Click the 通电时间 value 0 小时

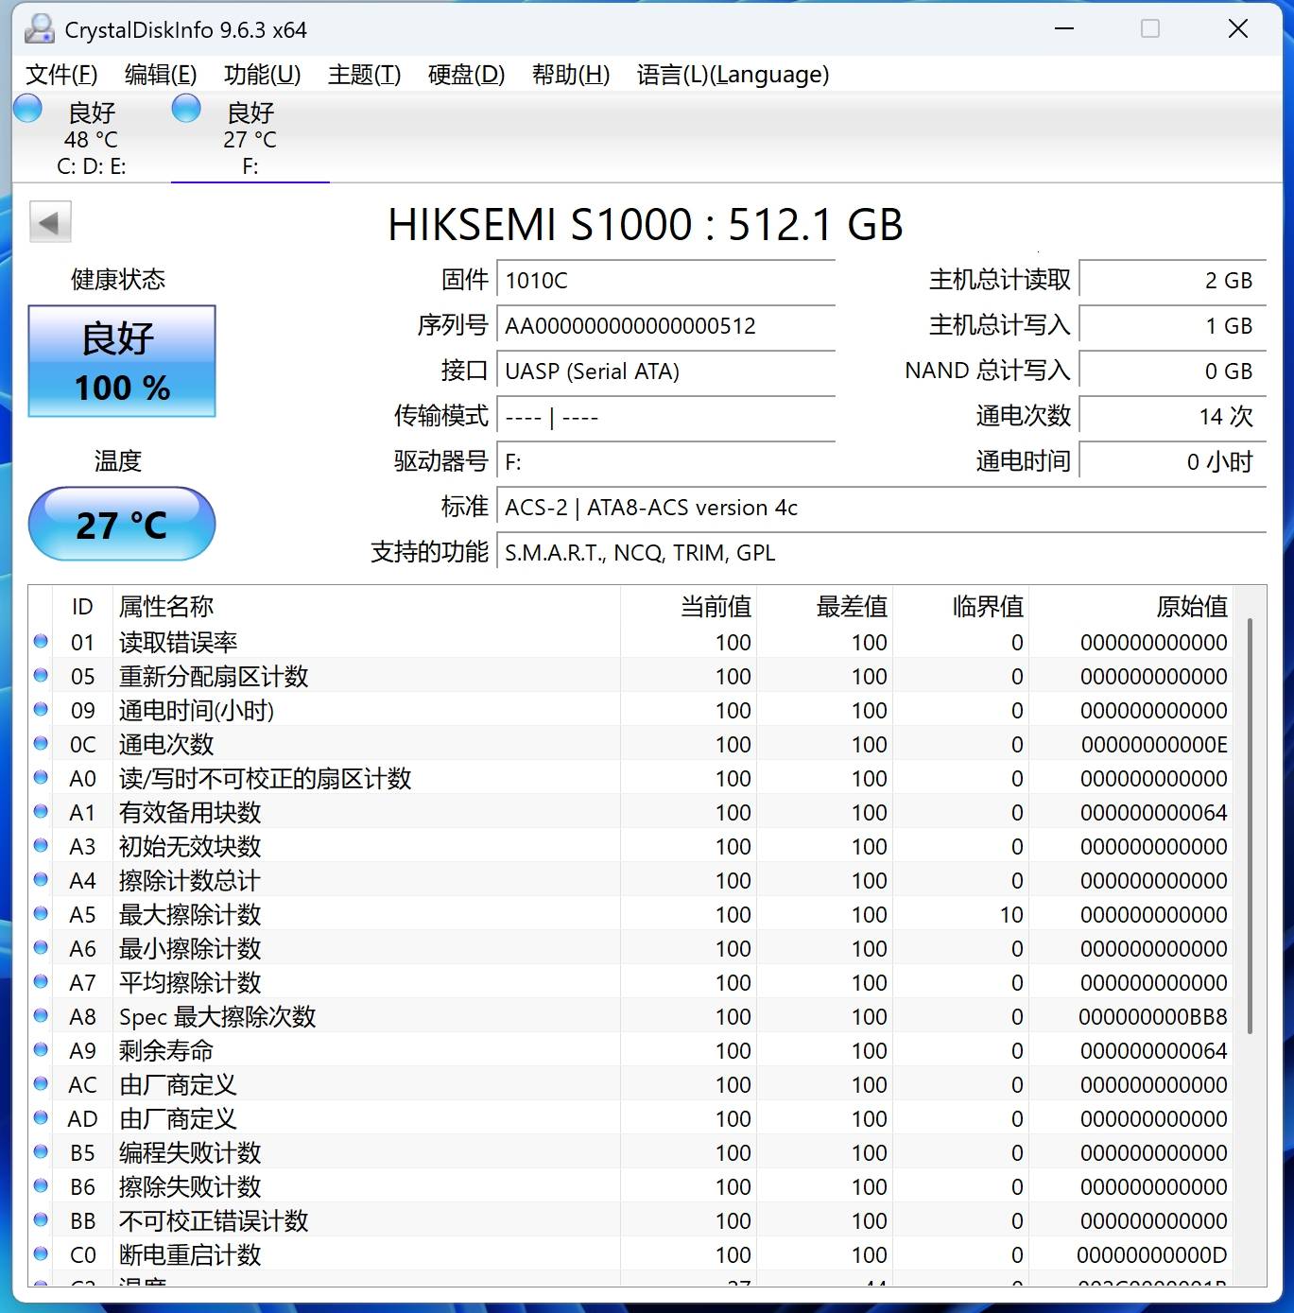pyautogui.click(x=1172, y=462)
